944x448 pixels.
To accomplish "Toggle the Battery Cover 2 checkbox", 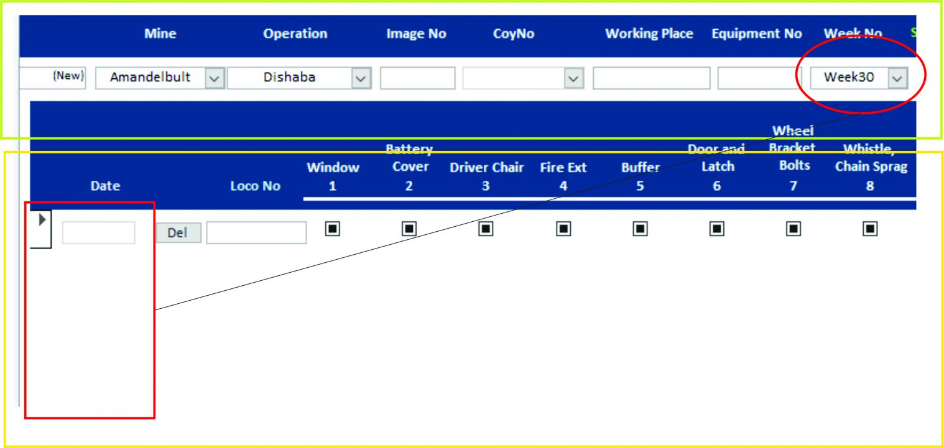I will click(409, 229).
